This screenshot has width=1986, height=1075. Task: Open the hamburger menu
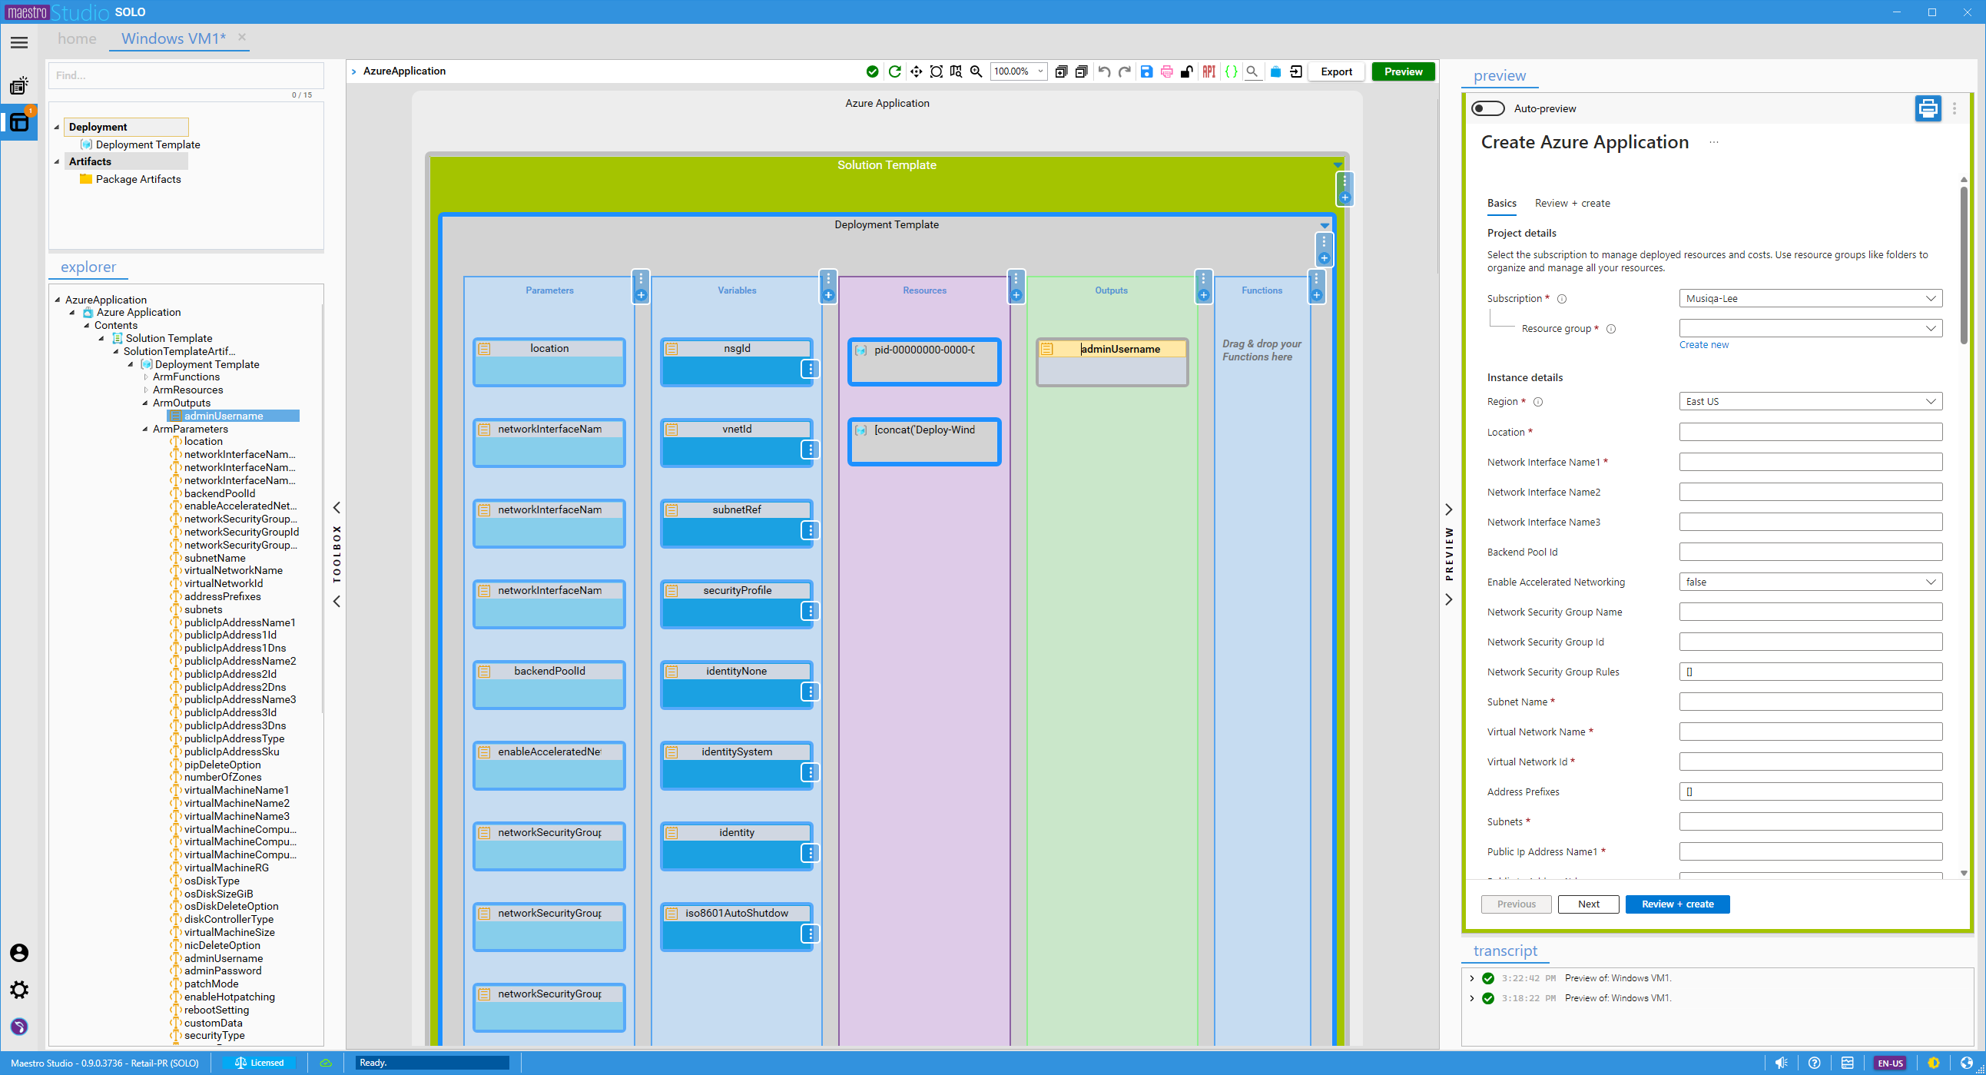tap(19, 43)
